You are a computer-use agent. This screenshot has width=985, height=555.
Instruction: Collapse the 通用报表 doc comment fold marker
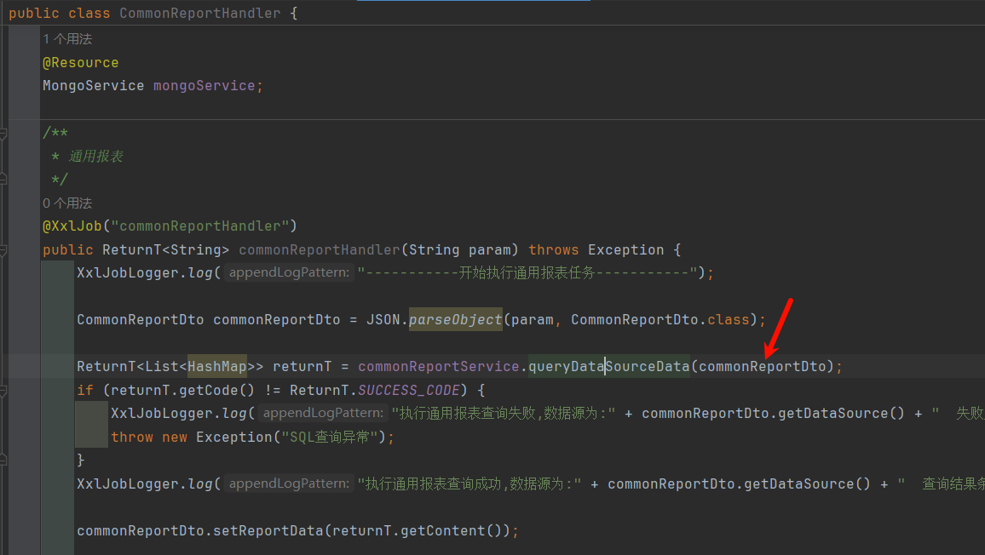tap(3, 133)
